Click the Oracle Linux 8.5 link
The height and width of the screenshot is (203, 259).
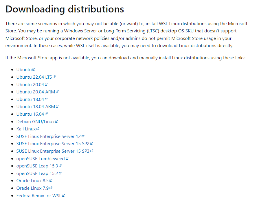(x=34, y=181)
